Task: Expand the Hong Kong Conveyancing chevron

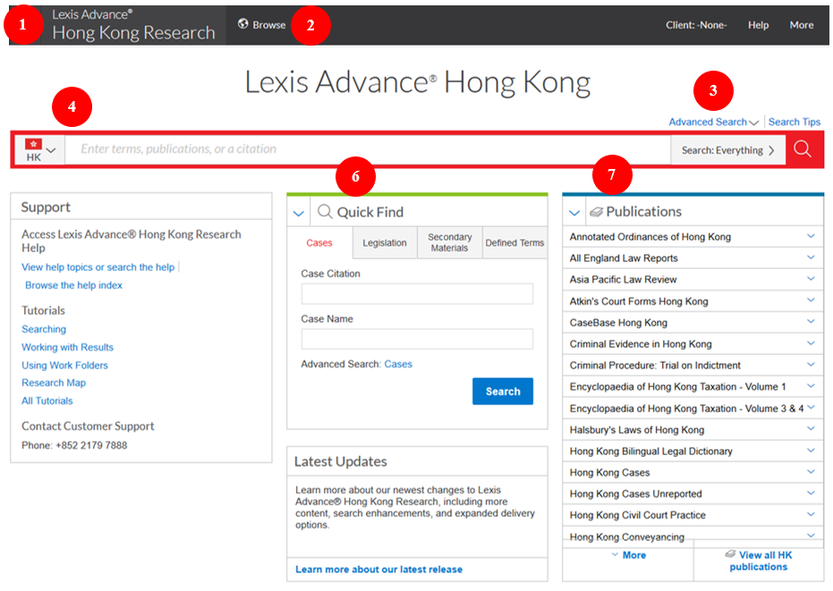Action: 811,536
